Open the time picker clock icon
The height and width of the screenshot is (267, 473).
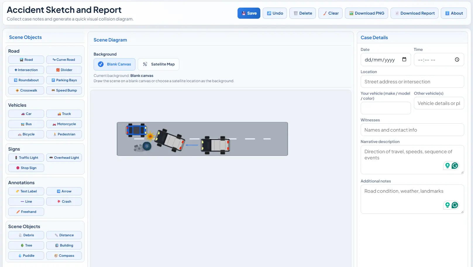(457, 60)
